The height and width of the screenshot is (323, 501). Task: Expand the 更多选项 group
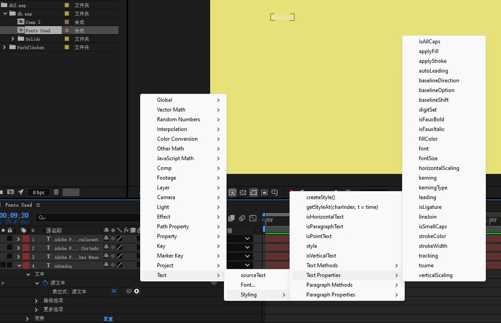pyautogui.click(x=36, y=309)
